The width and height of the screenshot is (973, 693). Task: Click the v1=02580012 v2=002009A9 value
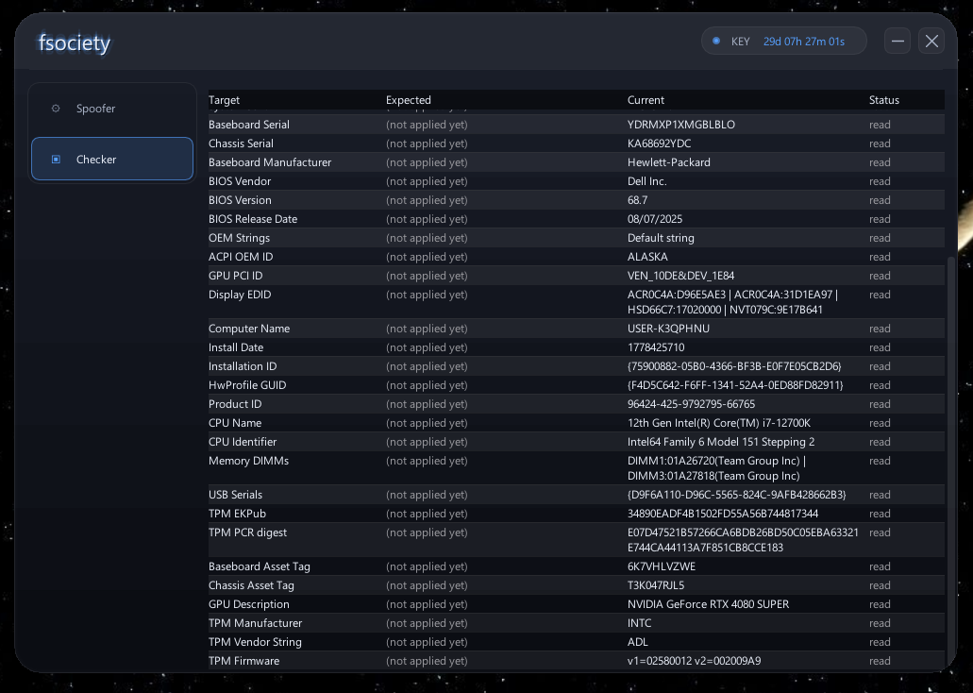(x=694, y=661)
